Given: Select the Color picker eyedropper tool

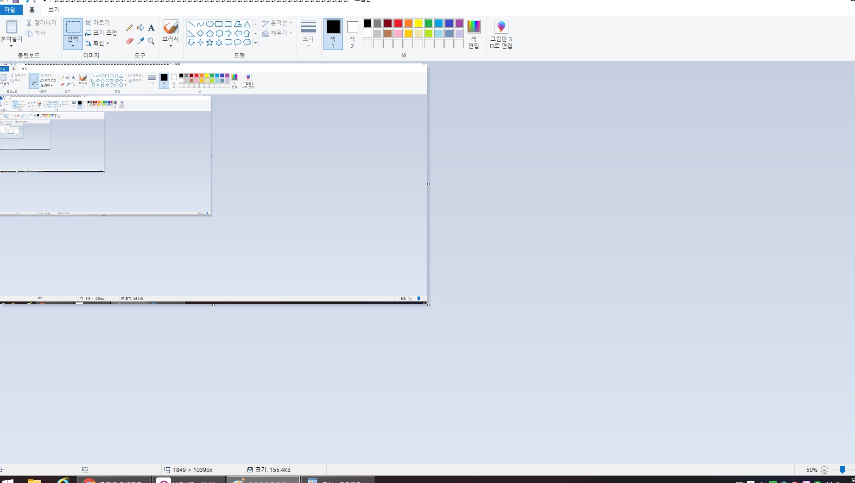Looking at the screenshot, I should click(x=140, y=41).
